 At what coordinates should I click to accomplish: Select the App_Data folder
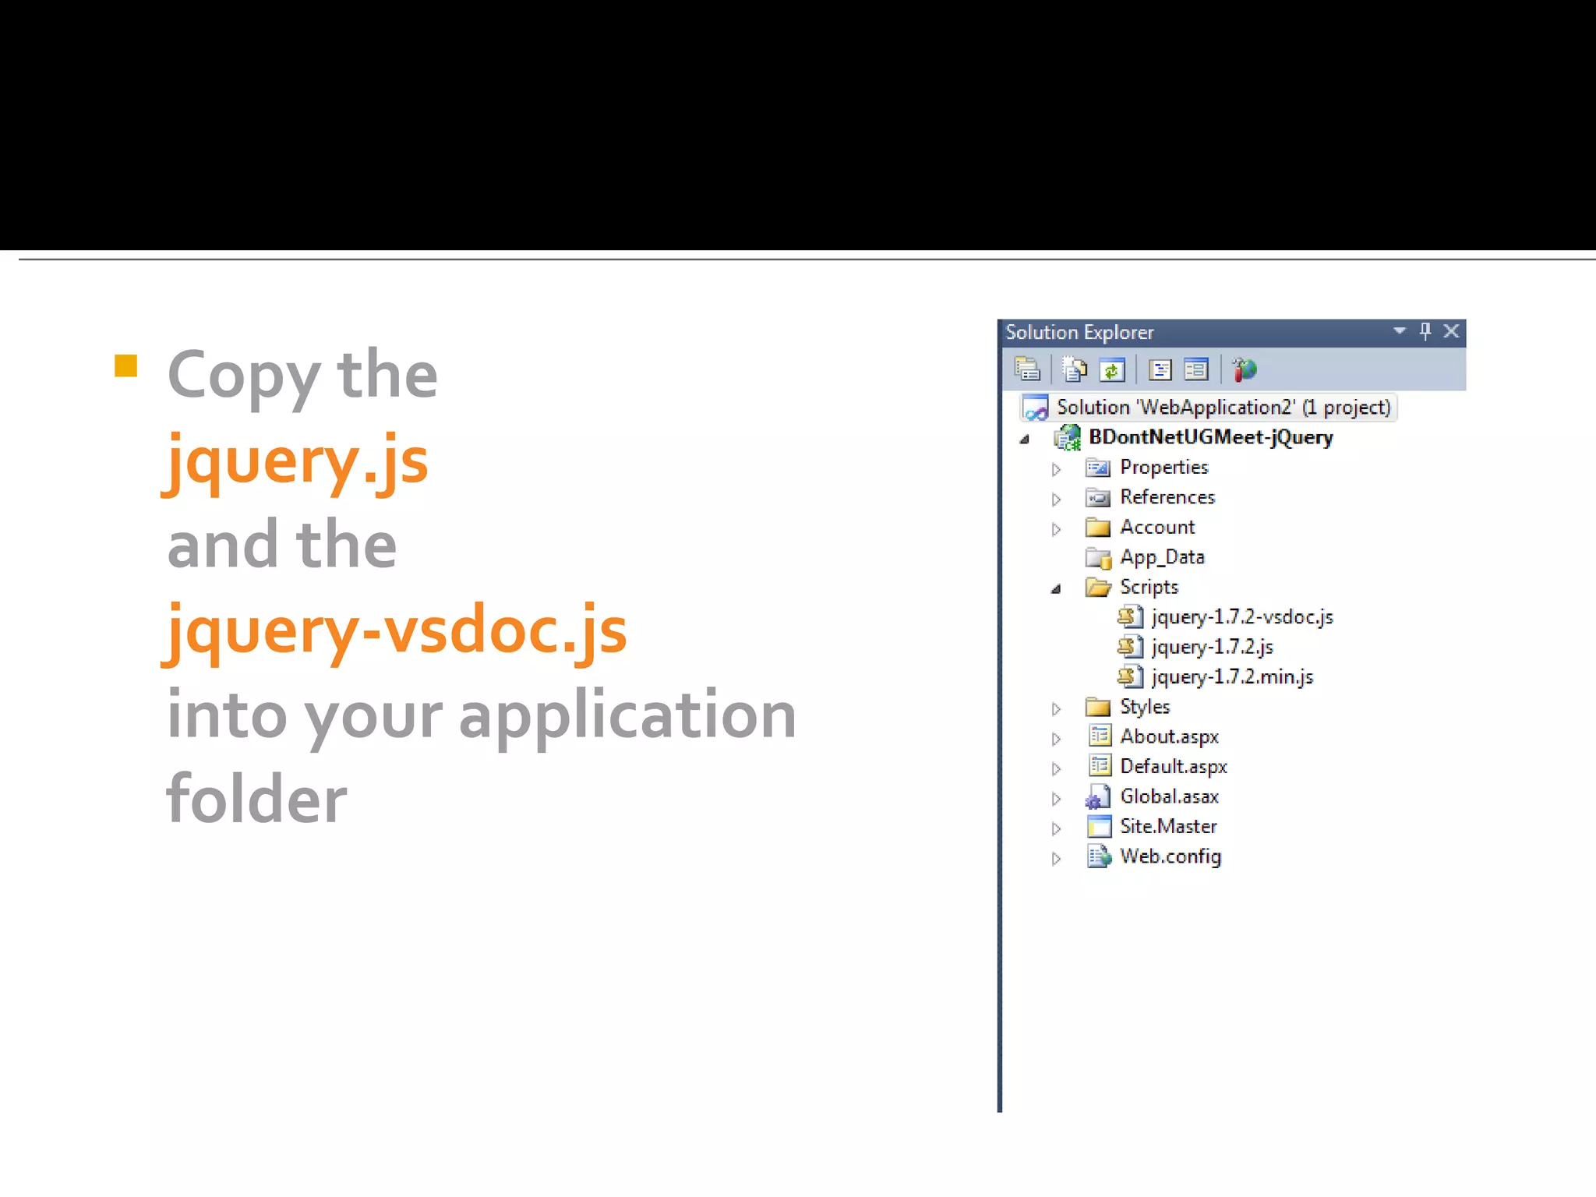pyautogui.click(x=1162, y=557)
